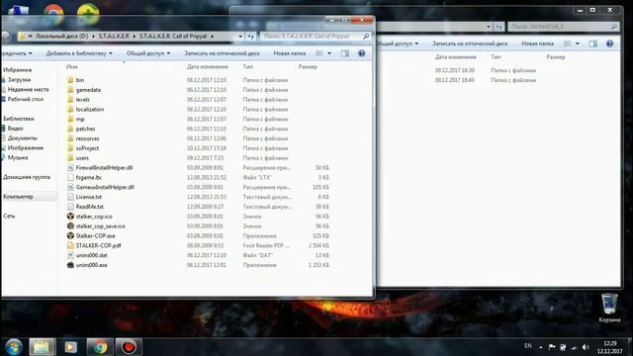
Task: Click the search field in back window
Action: (x=563, y=27)
